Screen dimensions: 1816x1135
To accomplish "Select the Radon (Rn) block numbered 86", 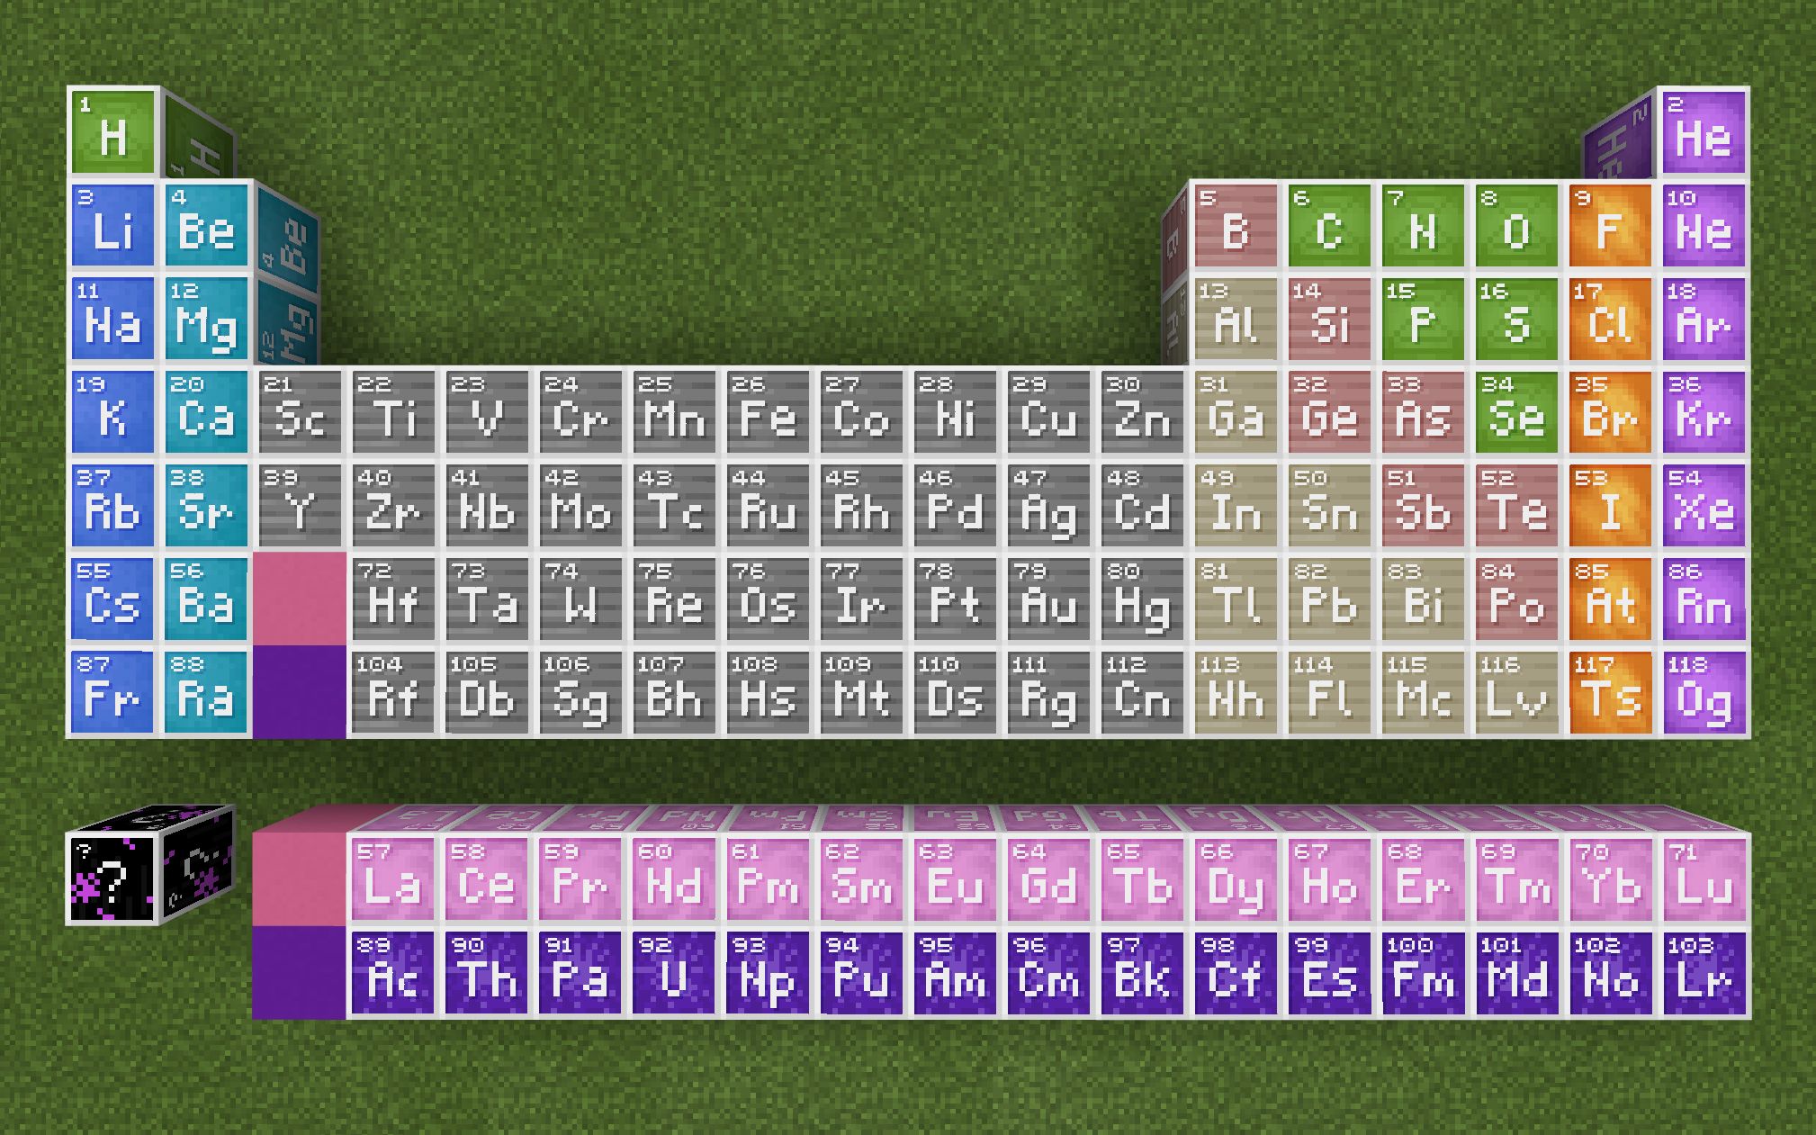I will pos(1704,599).
